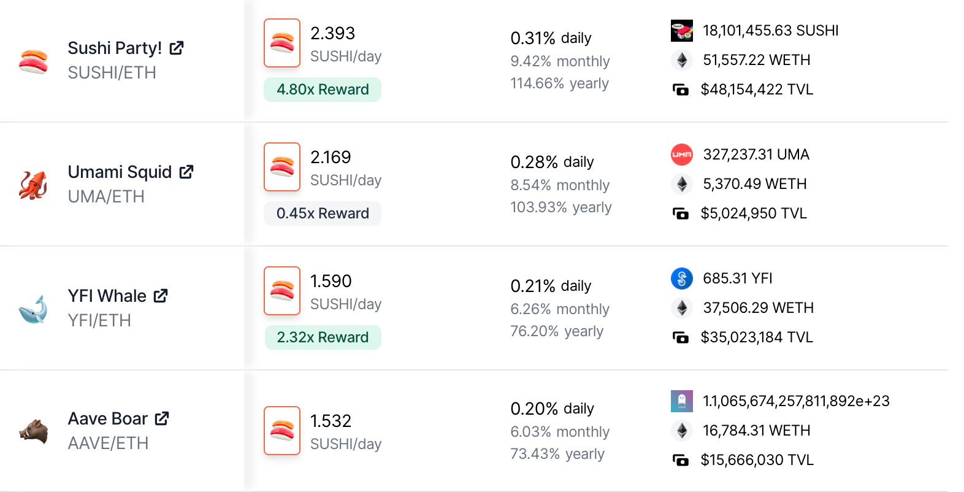The image size is (964, 492).
Task: Click the blue YFI token logo
Action: pos(682,279)
